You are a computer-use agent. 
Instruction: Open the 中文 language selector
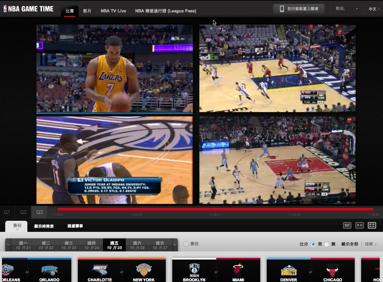tap(374, 9)
